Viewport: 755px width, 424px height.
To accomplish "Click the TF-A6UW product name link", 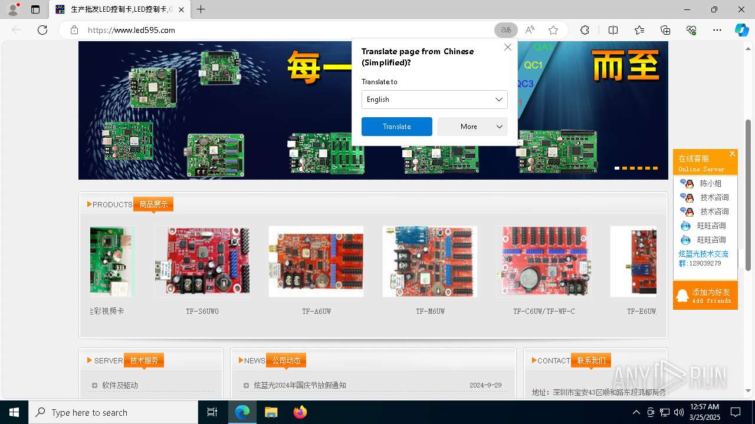I will (316, 311).
